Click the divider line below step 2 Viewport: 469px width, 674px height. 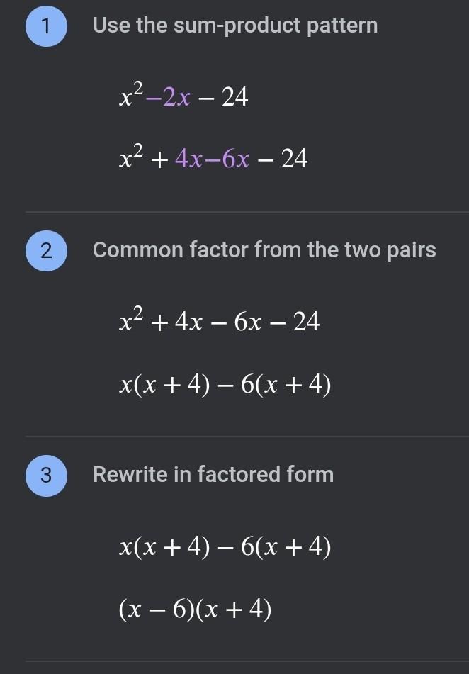tap(247, 437)
